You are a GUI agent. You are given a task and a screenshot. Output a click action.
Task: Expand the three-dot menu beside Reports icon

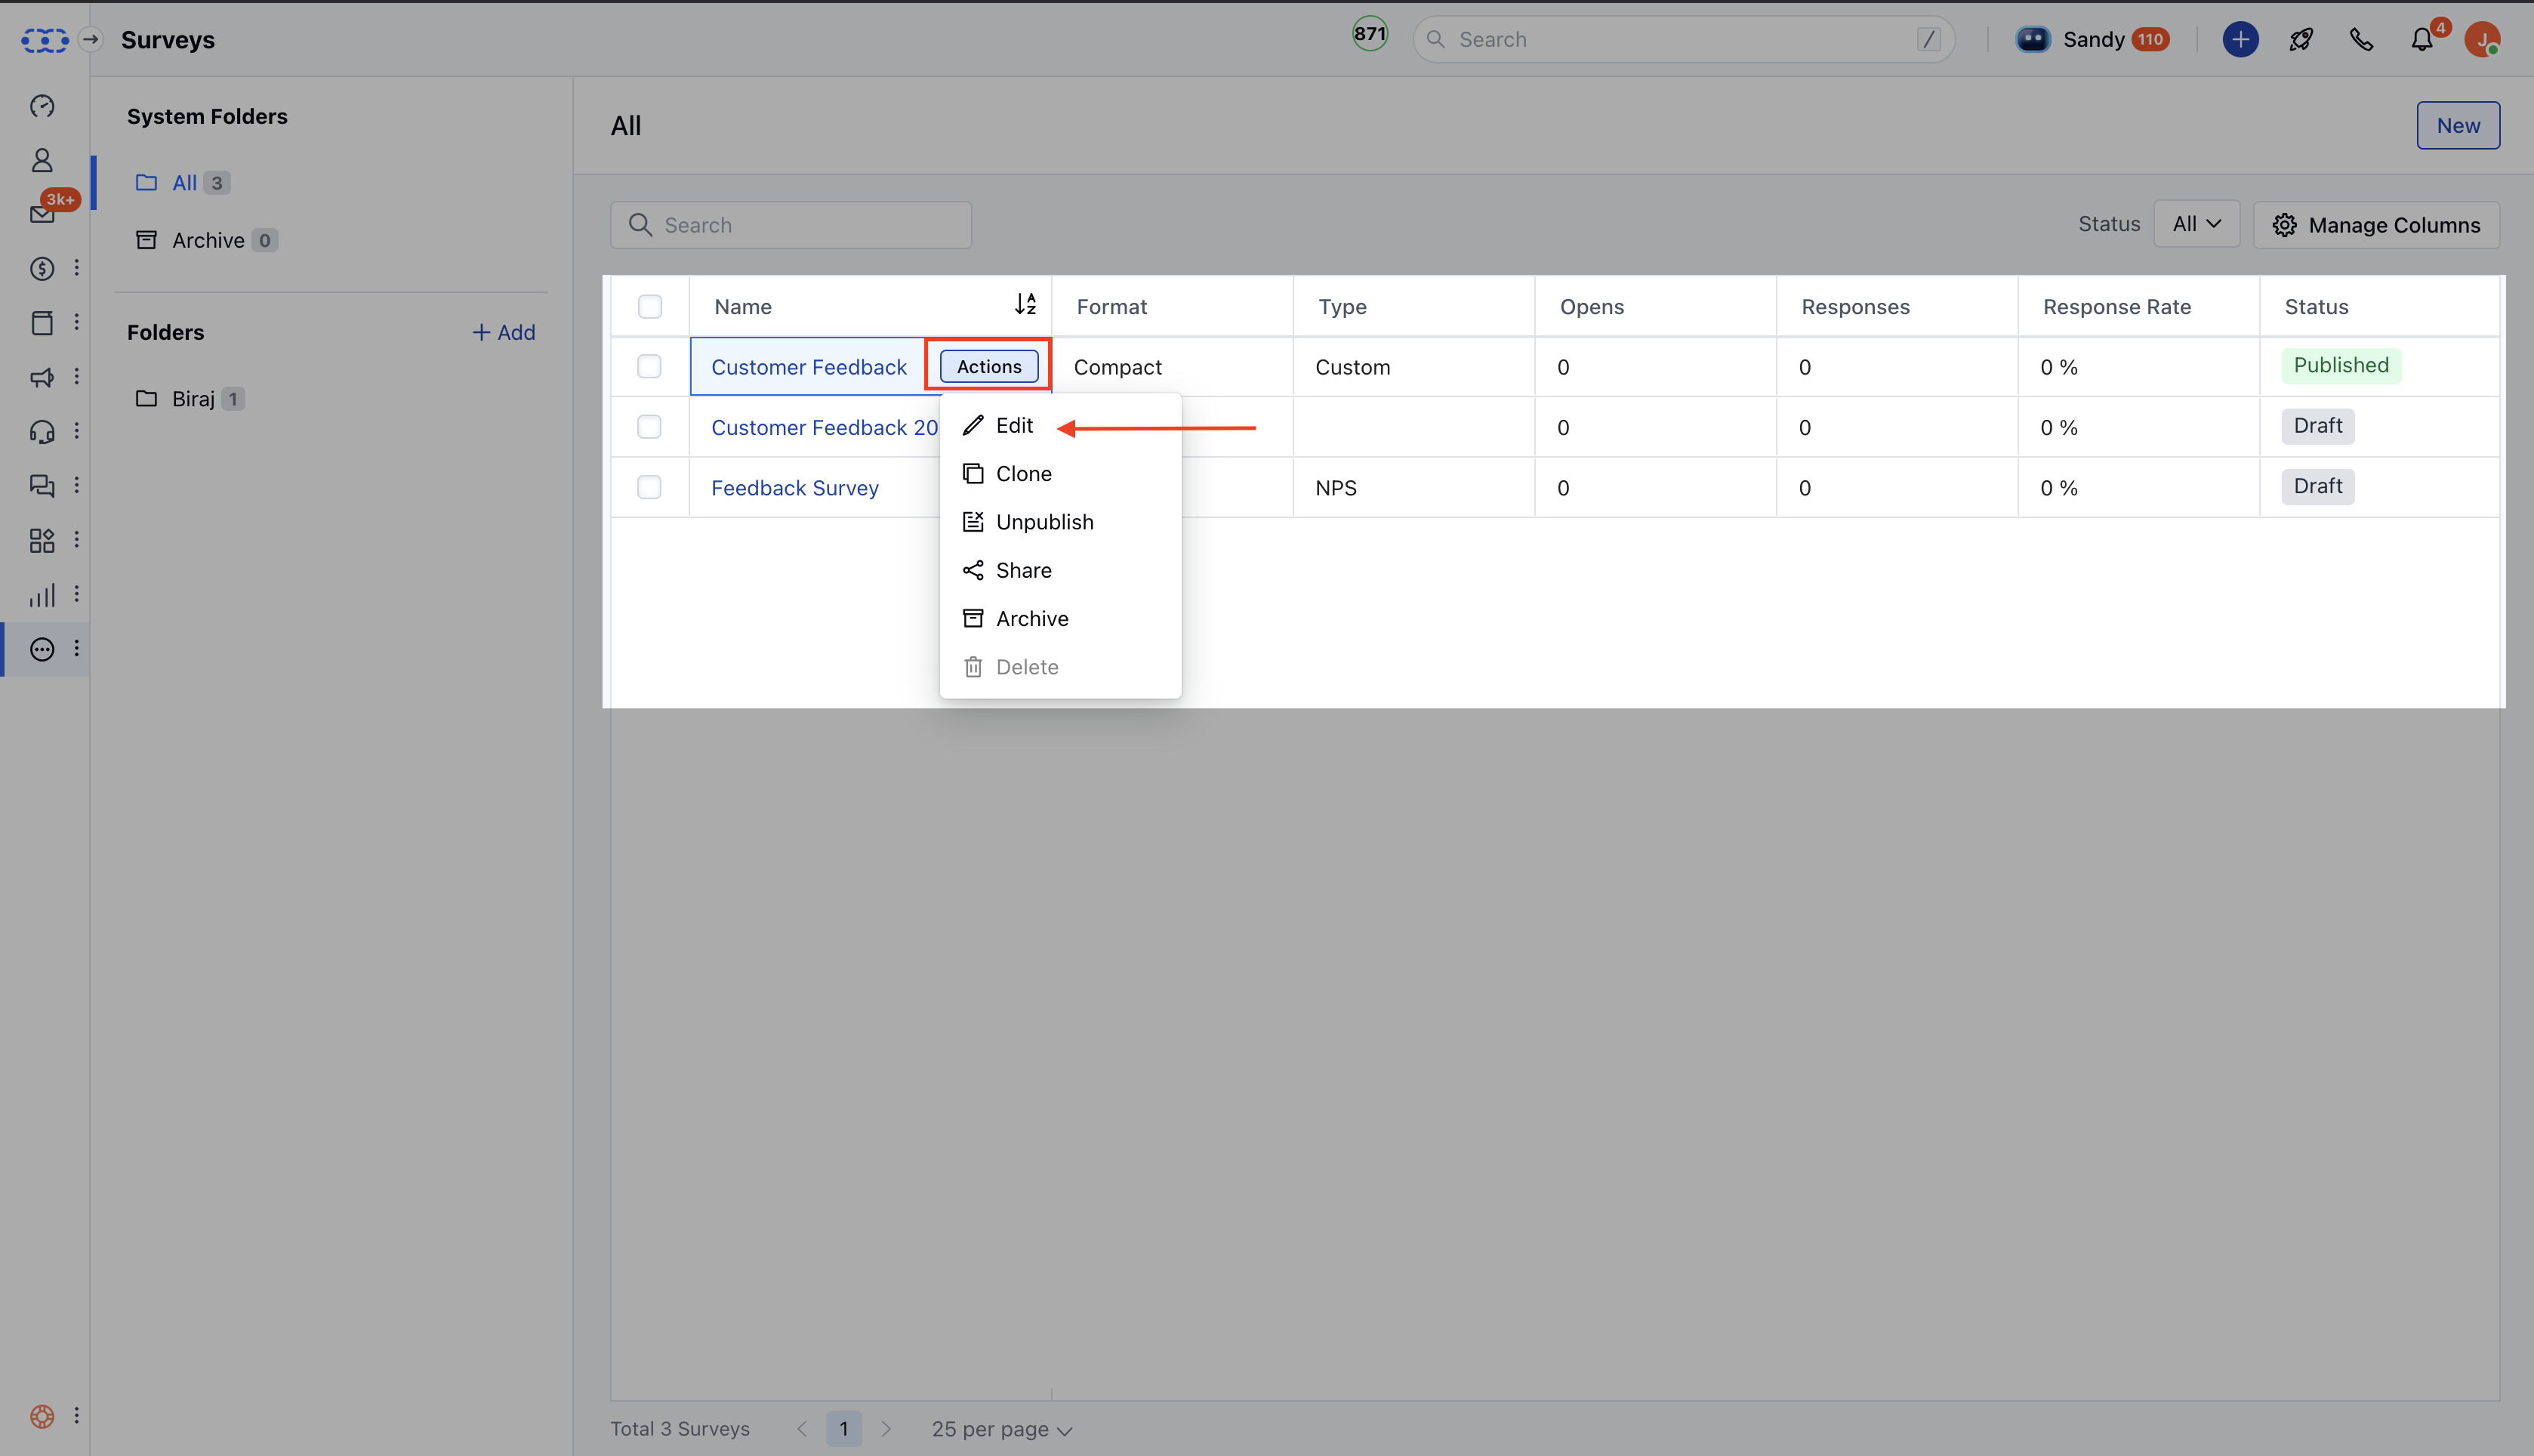[x=78, y=594]
